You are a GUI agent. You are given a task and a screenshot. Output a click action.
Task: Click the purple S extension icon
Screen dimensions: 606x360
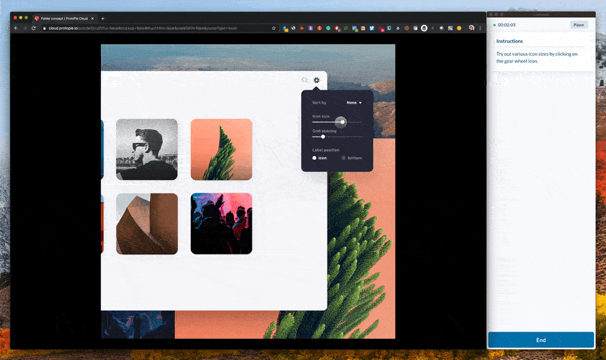(x=311, y=28)
